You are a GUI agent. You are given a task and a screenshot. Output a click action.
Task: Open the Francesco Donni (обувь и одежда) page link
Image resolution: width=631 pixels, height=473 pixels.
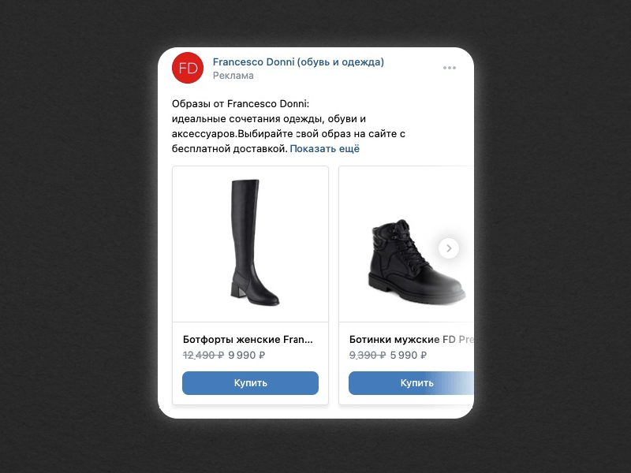298,62
